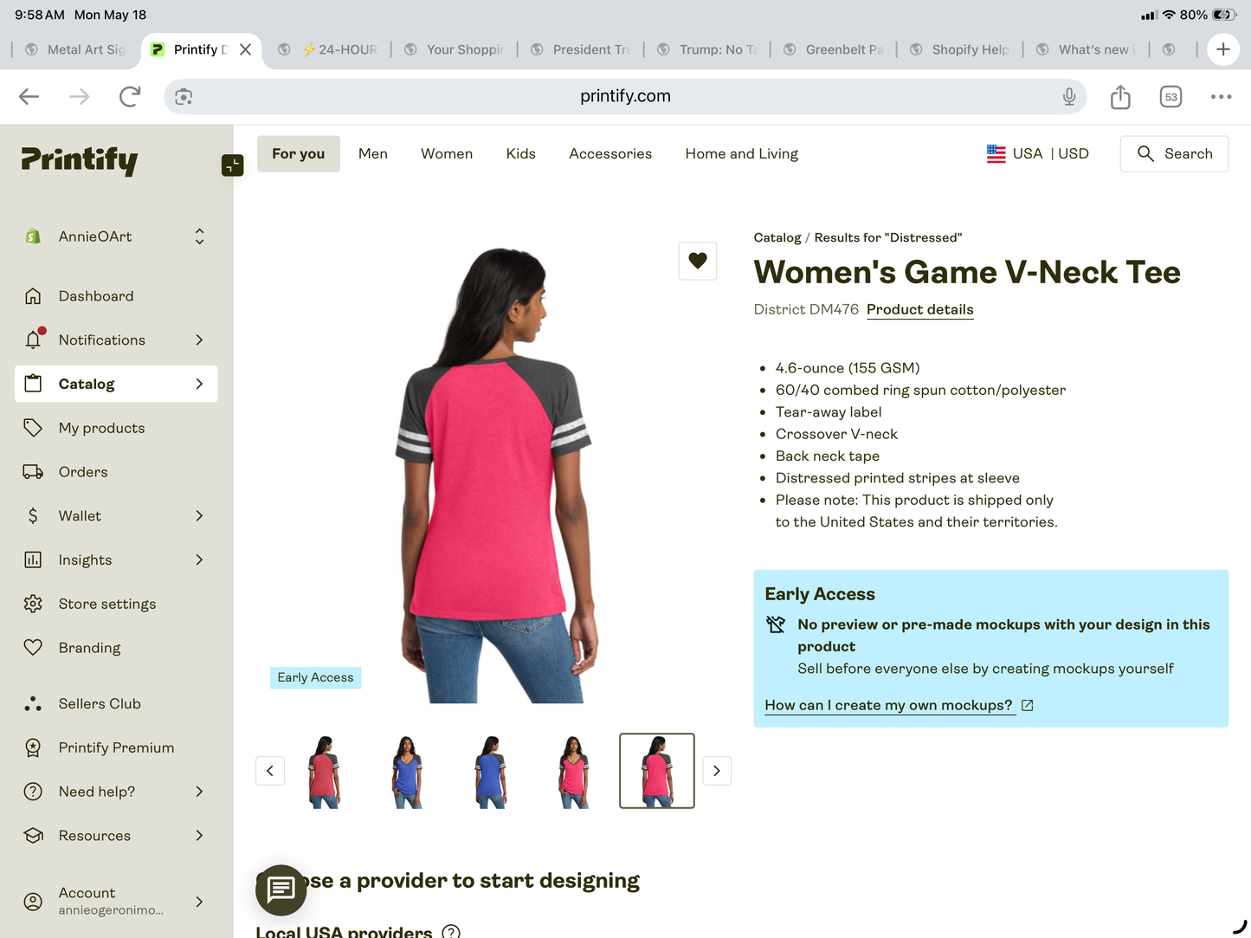Reload the page with the refresh icon
The width and height of the screenshot is (1251, 938).
[x=130, y=97]
